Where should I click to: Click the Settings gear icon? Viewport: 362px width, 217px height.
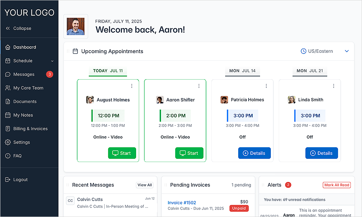click(x=8, y=142)
